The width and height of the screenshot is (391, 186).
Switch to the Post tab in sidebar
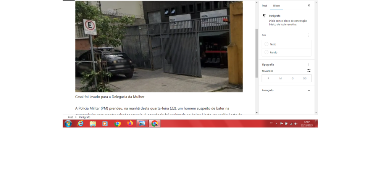click(264, 5)
